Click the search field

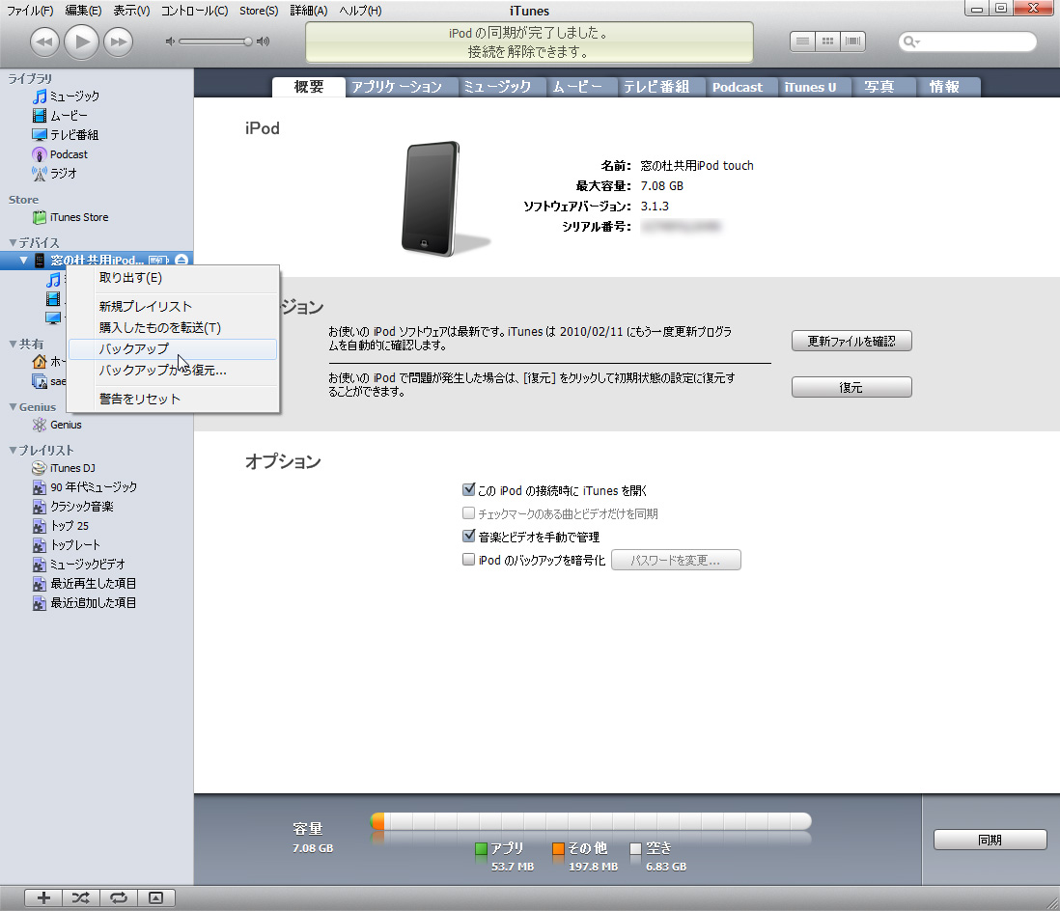click(967, 41)
